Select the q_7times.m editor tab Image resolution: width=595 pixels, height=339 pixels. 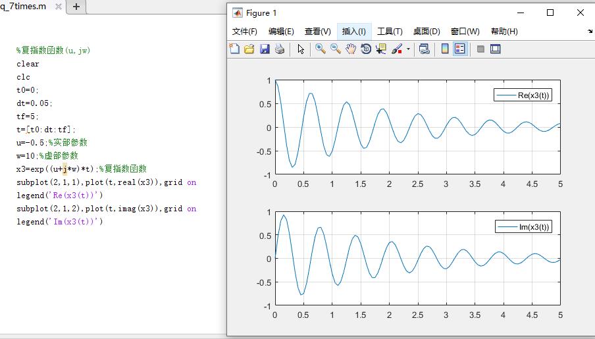click(24, 7)
